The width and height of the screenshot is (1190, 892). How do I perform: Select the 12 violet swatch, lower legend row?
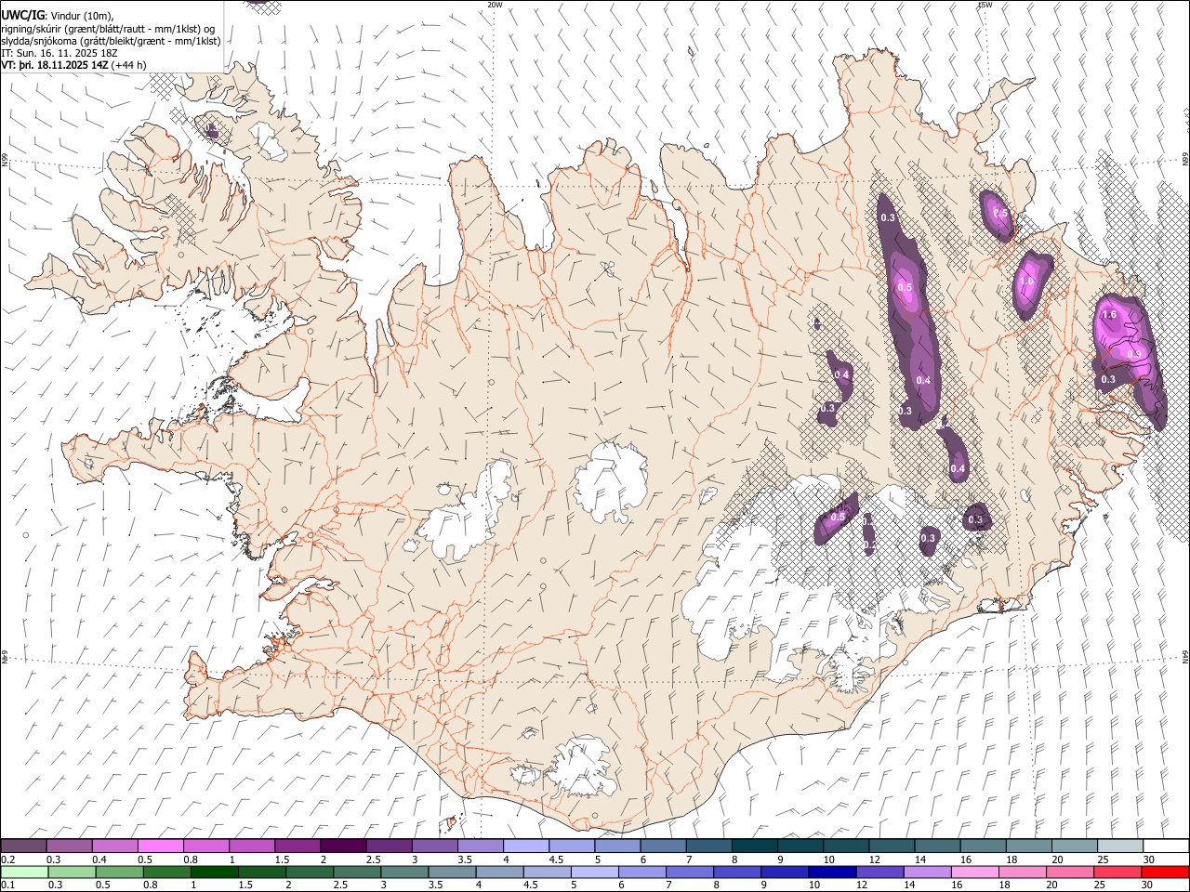click(x=879, y=872)
